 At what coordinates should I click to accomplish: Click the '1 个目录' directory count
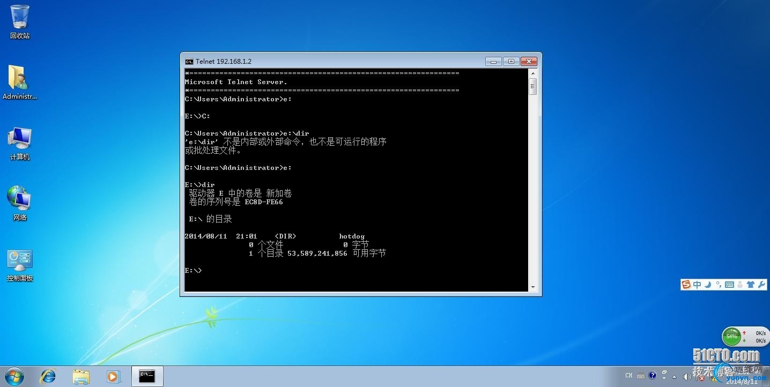pyautogui.click(x=266, y=254)
